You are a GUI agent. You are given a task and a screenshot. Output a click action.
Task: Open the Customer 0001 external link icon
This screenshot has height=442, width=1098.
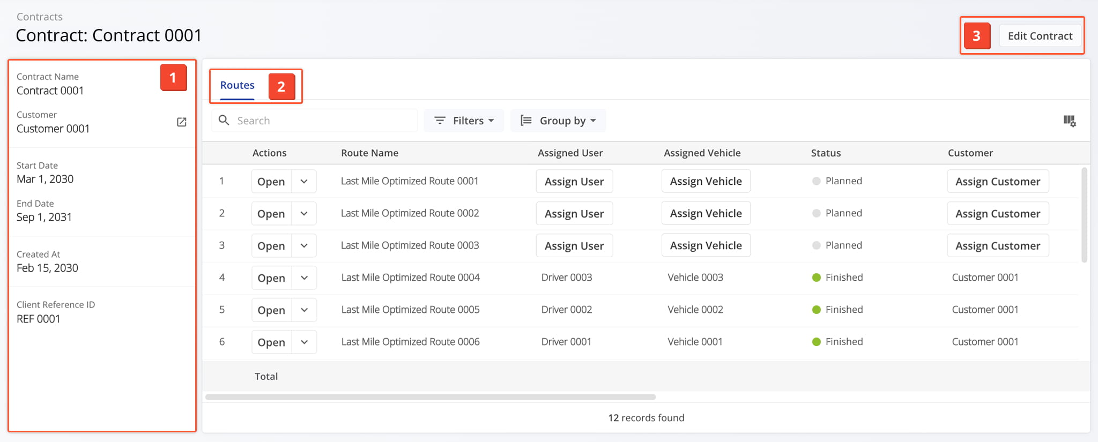[182, 122]
